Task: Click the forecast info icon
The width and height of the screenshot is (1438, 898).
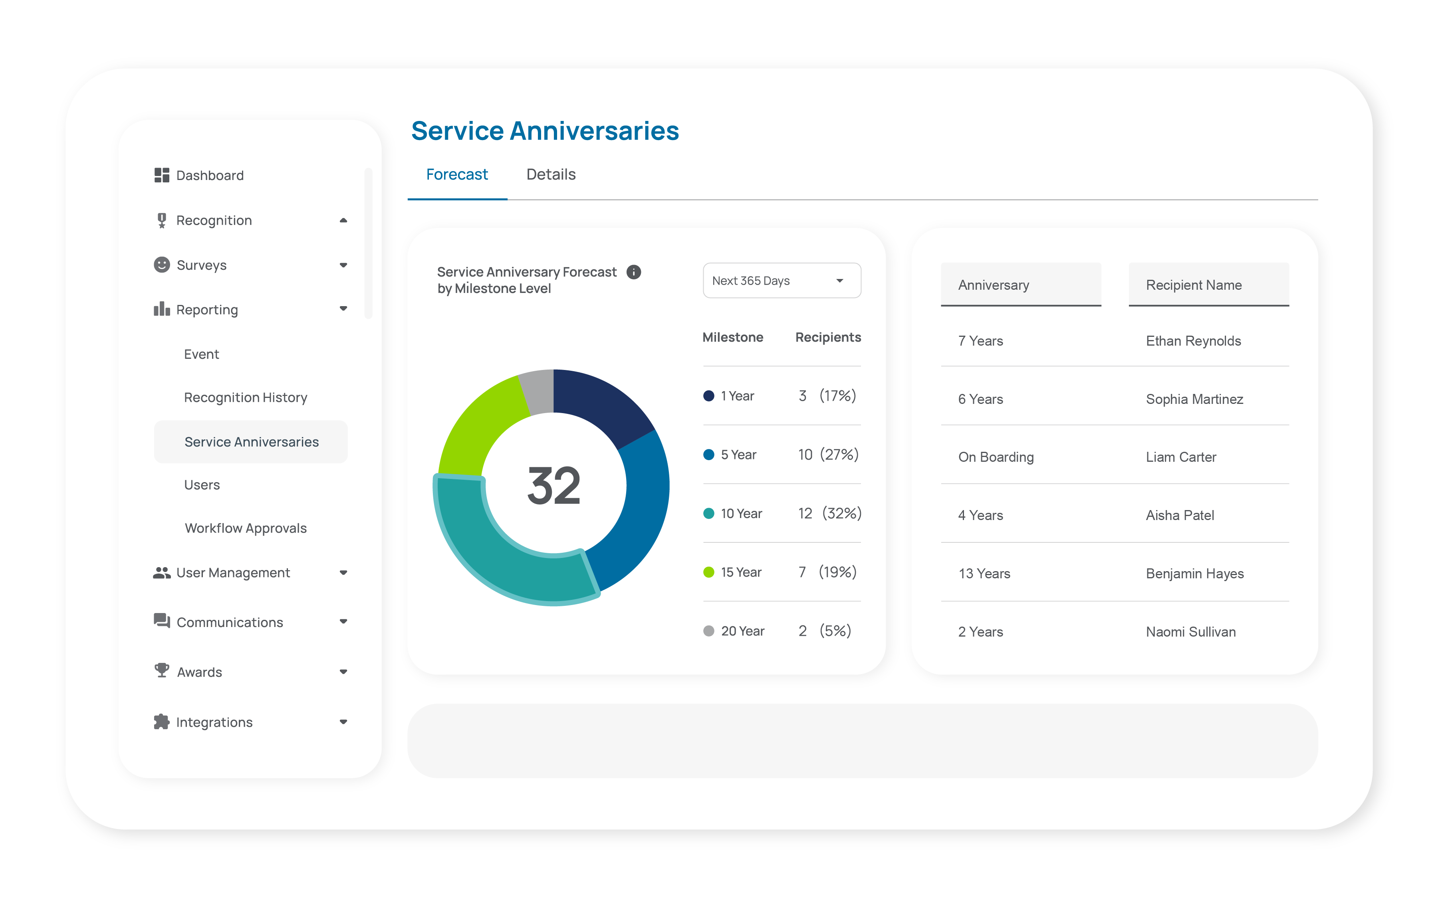Action: [x=634, y=272]
